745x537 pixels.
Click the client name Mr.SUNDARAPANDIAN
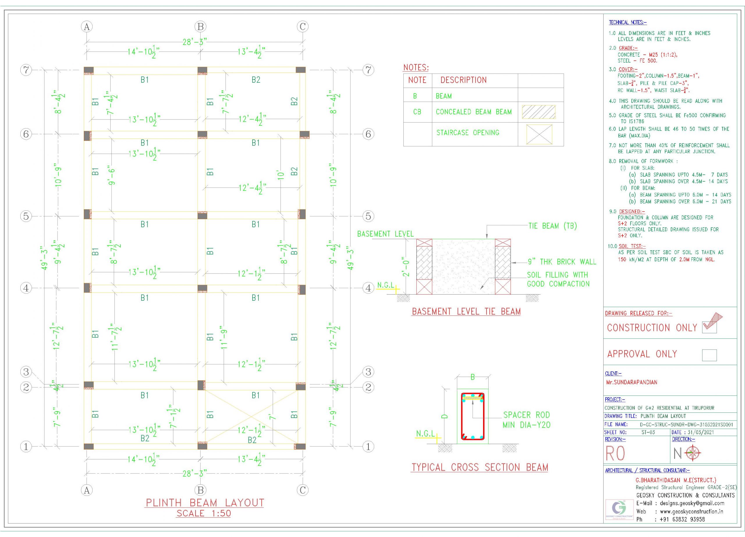tap(632, 382)
